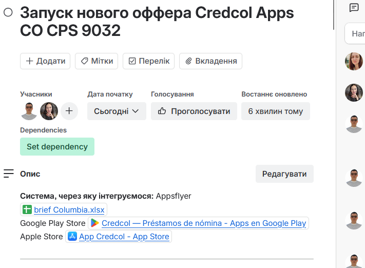Open the brief Columbia.xlsx attachment link
The image size is (365, 268).
(x=69, y=209)
